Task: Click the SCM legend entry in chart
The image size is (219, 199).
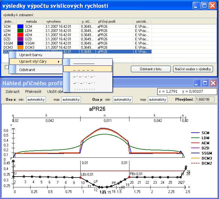Action: (x=200, y=133)
